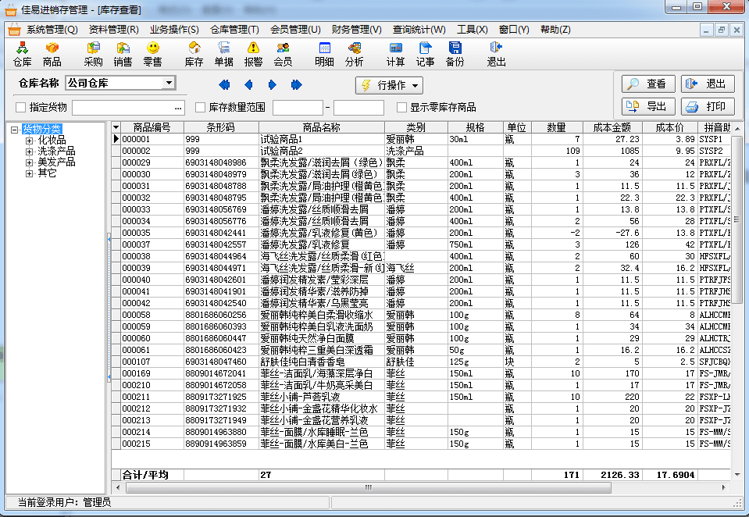
Task: Toggle the 库存数量范围 checkbox
Action: point(201,108)
